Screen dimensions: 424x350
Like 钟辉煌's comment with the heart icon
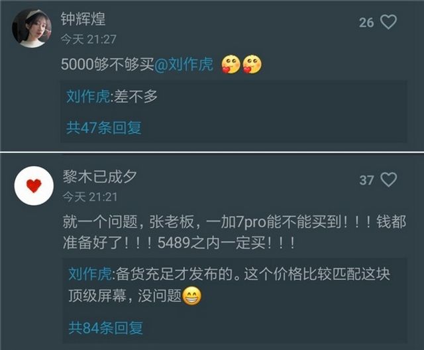click(x=389, y=22)
